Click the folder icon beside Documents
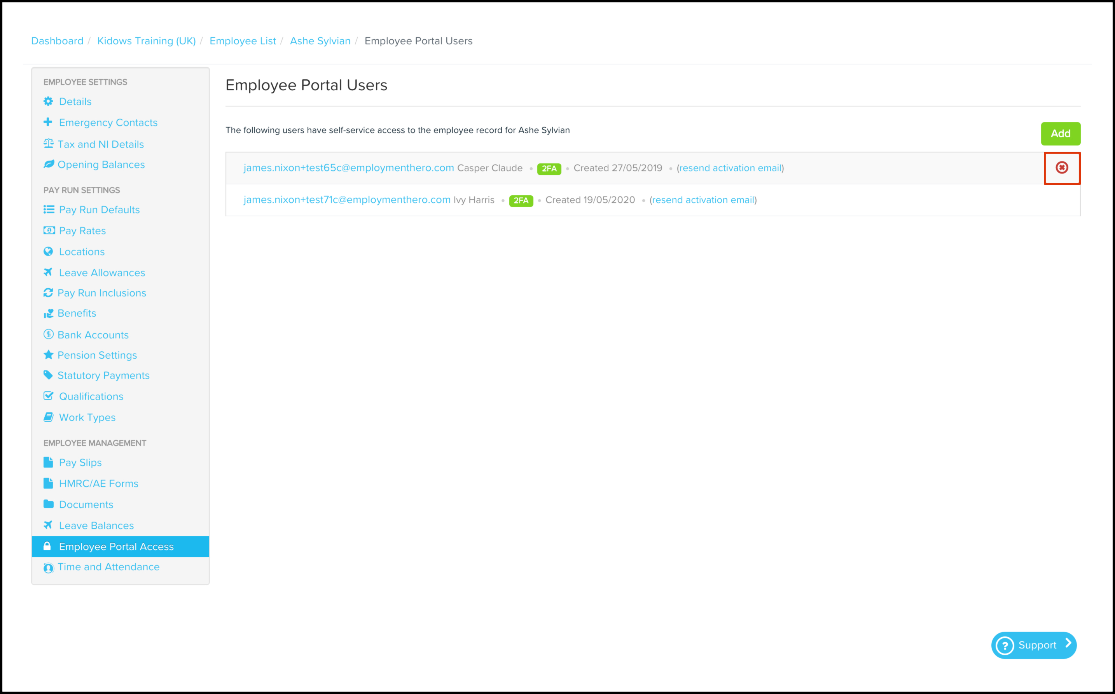The image size is (1115, 694). [x=48, y=504]
